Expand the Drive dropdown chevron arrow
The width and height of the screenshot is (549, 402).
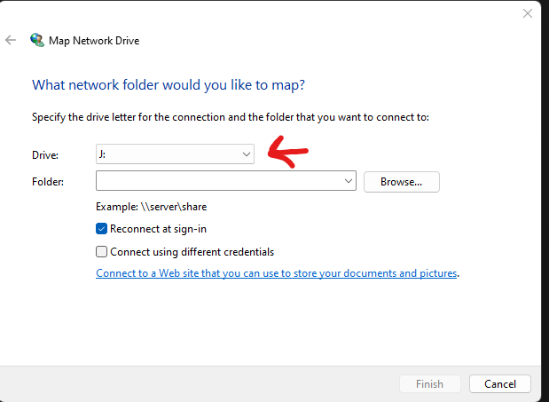click(247, 154)
